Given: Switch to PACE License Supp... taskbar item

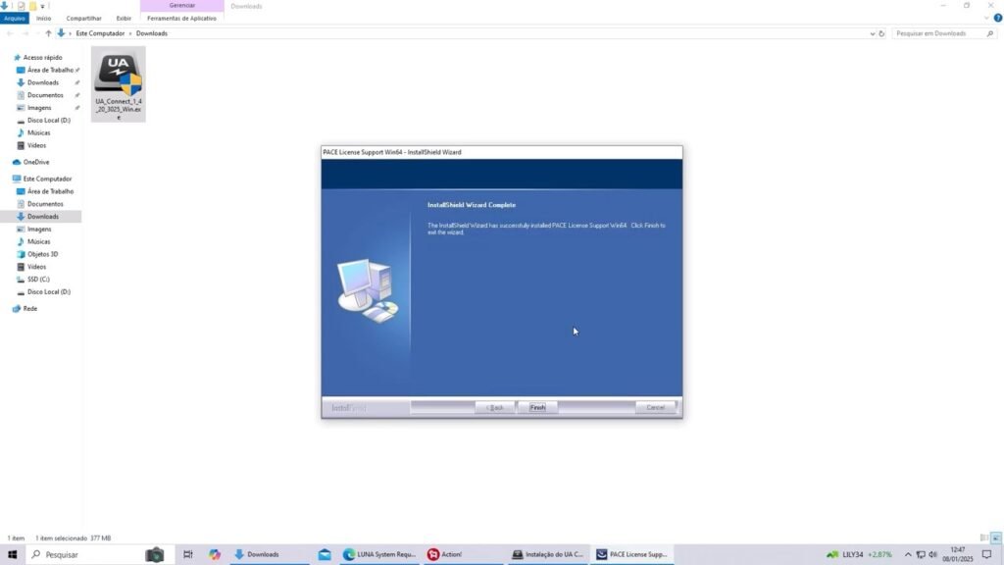Looking at the screenshot, I should pyautogui.click(x=632, y=555).
